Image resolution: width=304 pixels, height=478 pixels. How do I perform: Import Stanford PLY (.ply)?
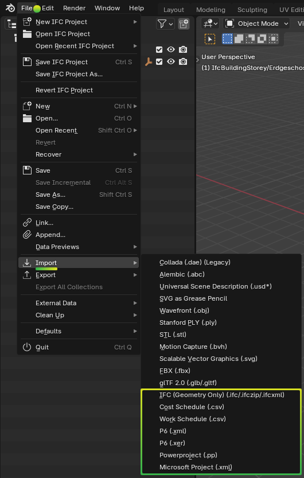[221, 322]
